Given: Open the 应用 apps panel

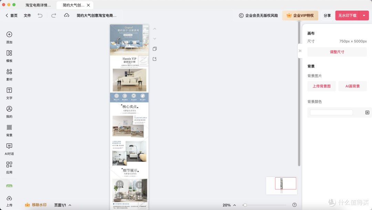Looking at the screenshot, I should tap(9, 168).
